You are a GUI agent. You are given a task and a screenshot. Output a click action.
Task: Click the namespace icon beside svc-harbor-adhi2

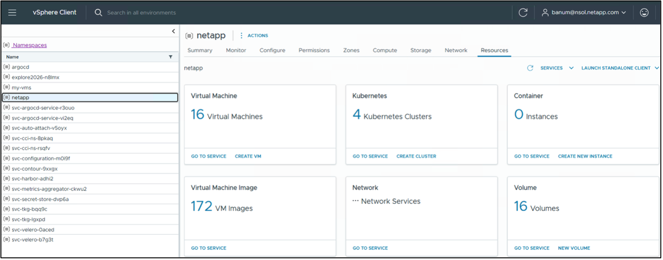(6, 179)
